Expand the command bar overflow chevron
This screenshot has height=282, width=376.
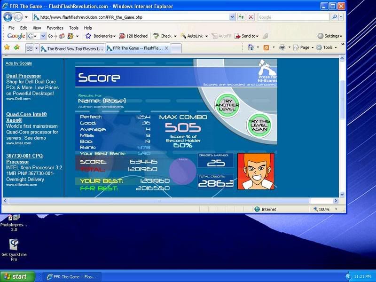[343, 45]
